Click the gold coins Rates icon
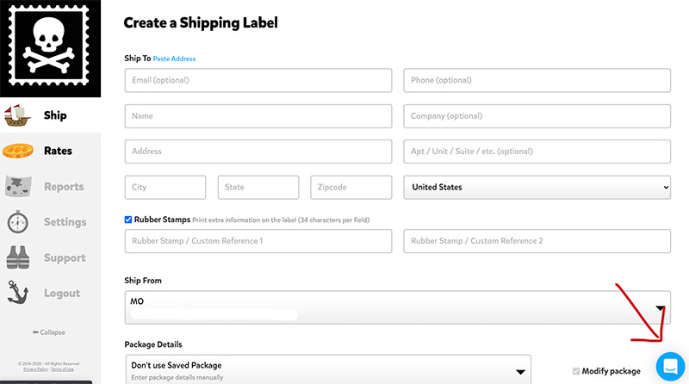The width and height of the screenshot is (689, 384). point(18,152)
